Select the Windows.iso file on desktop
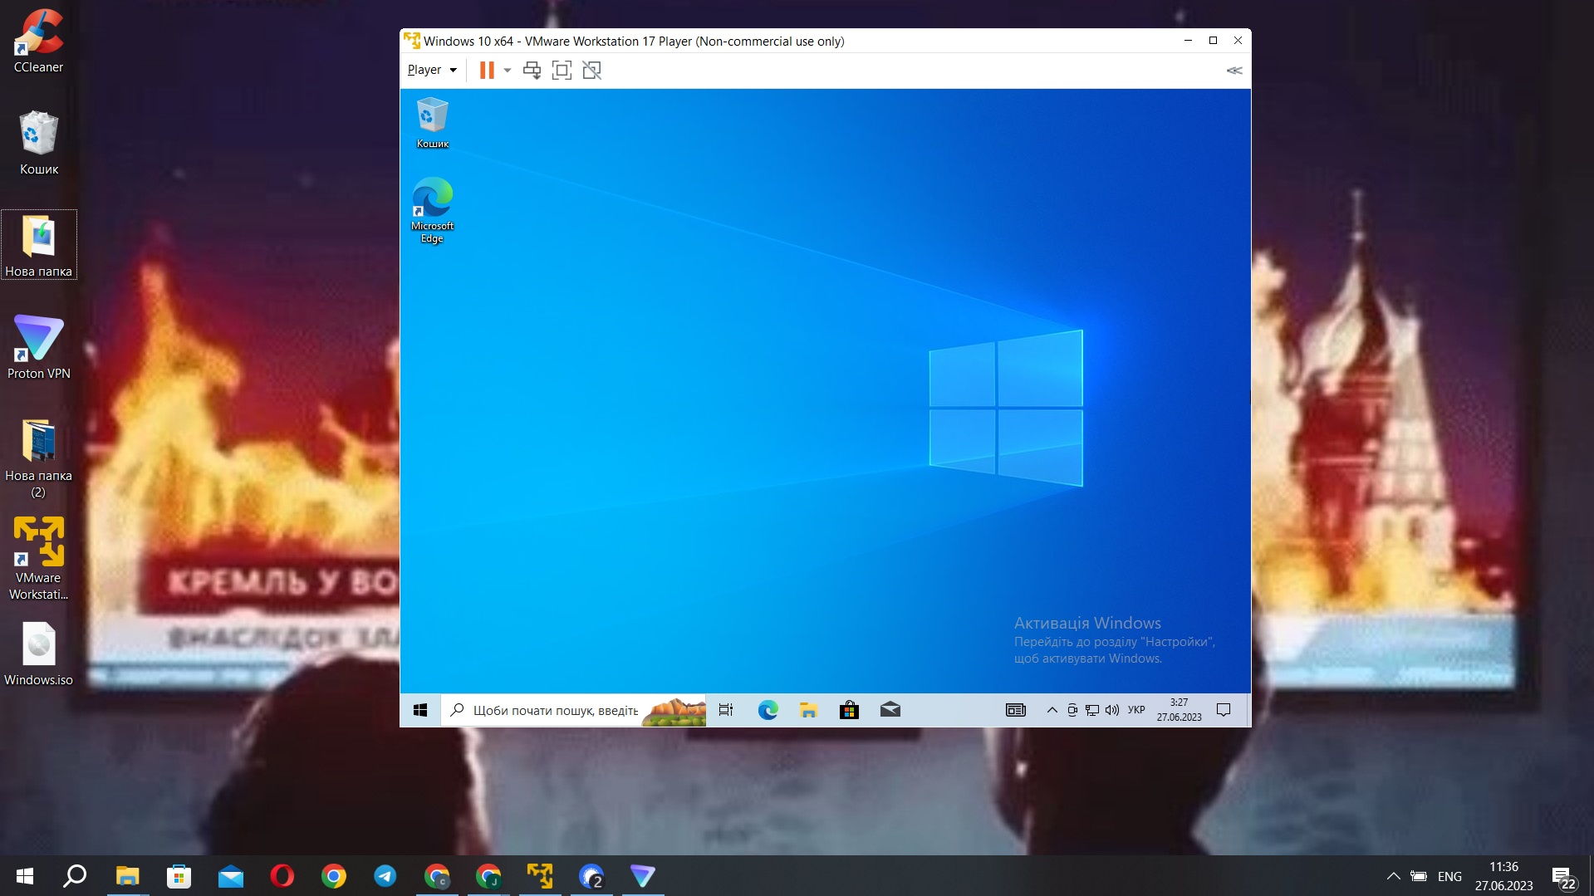Screen dimensions: 1594x896 pos(38,654)
